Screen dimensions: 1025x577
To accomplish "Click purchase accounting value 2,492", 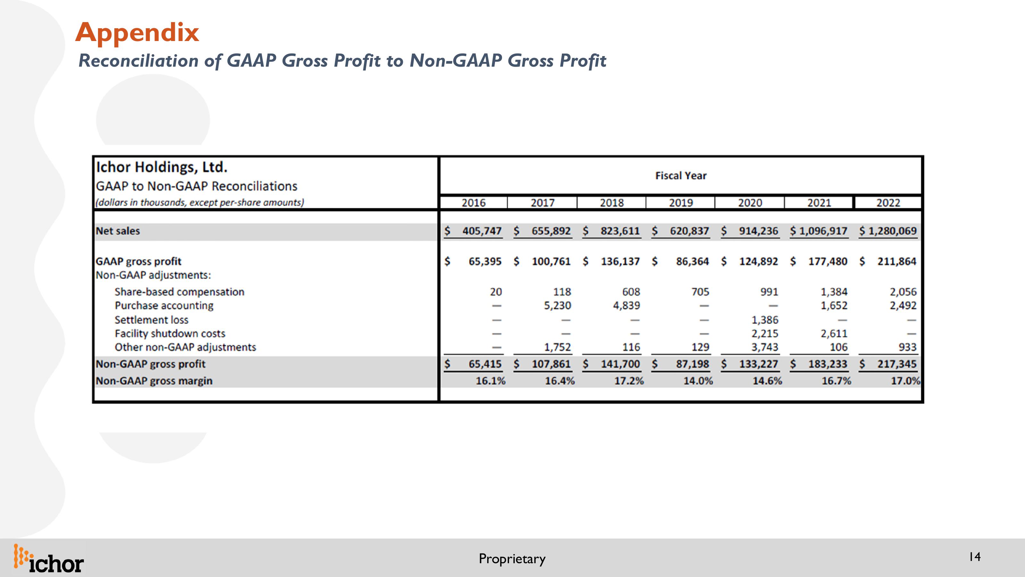I will click(903, 305).
